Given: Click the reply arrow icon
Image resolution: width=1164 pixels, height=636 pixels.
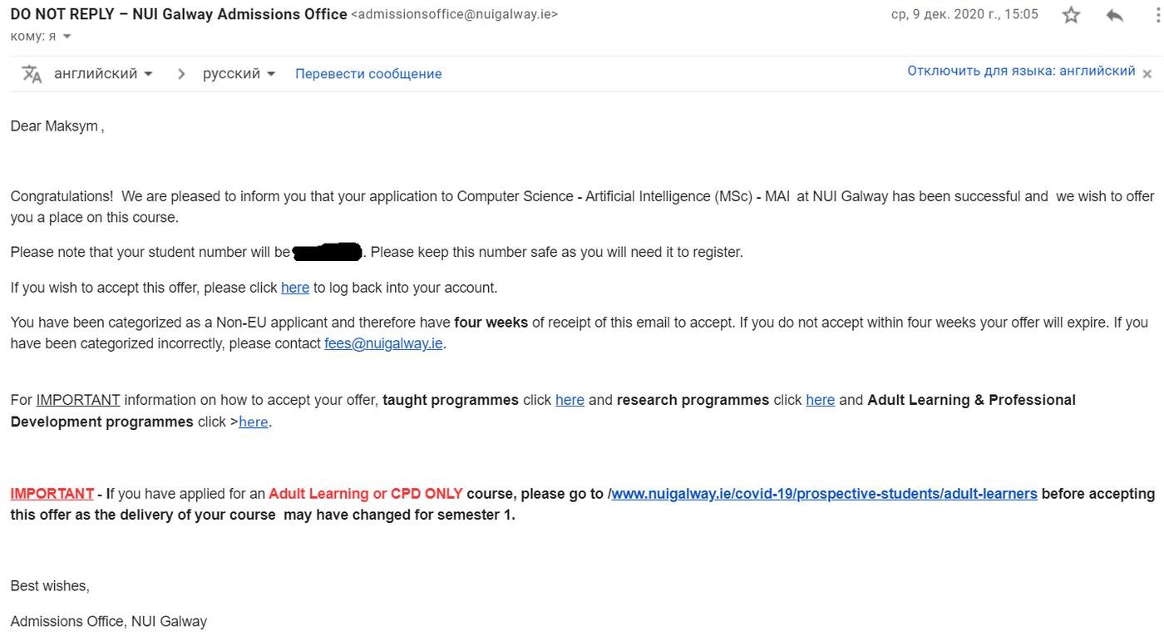Looking at the screenshot, I should [x=1115, y=15].
